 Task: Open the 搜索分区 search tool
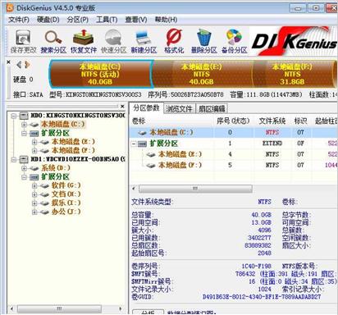click(x=53, y=41)
